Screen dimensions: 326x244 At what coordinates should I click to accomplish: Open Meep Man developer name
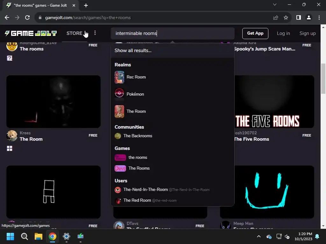click(x=243, y=223)
